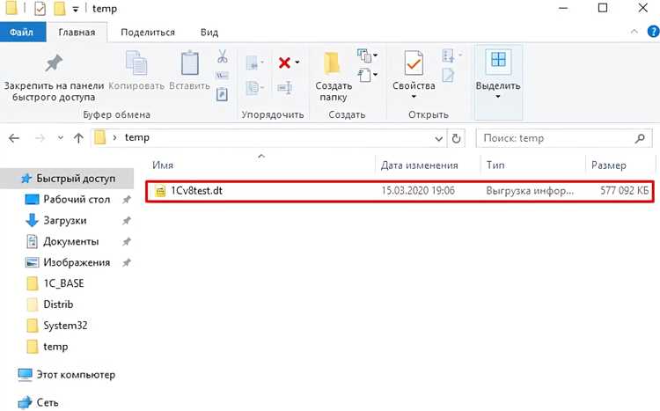Click the properties checkmark icon in title bar
Viewport: 660px width, 411px height.
(x=40, y=9)
